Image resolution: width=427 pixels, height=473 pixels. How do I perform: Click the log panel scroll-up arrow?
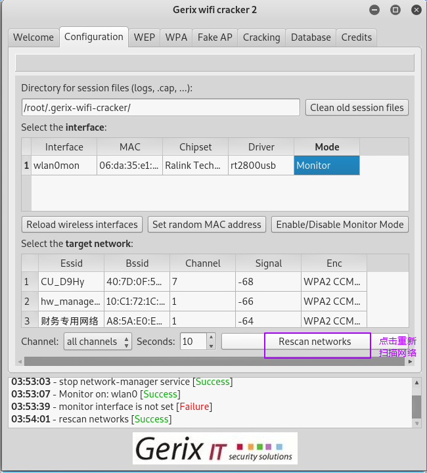click(x=416, y=382)
